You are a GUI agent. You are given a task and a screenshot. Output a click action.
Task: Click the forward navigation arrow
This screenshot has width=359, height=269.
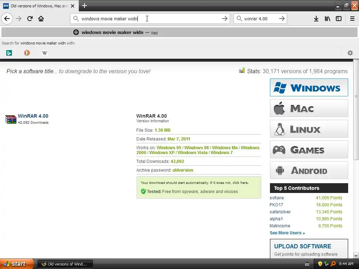(19, 19)
